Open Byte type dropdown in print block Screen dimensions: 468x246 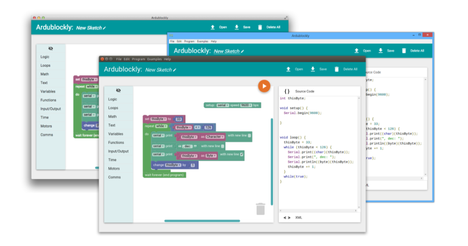coord(211,156)
